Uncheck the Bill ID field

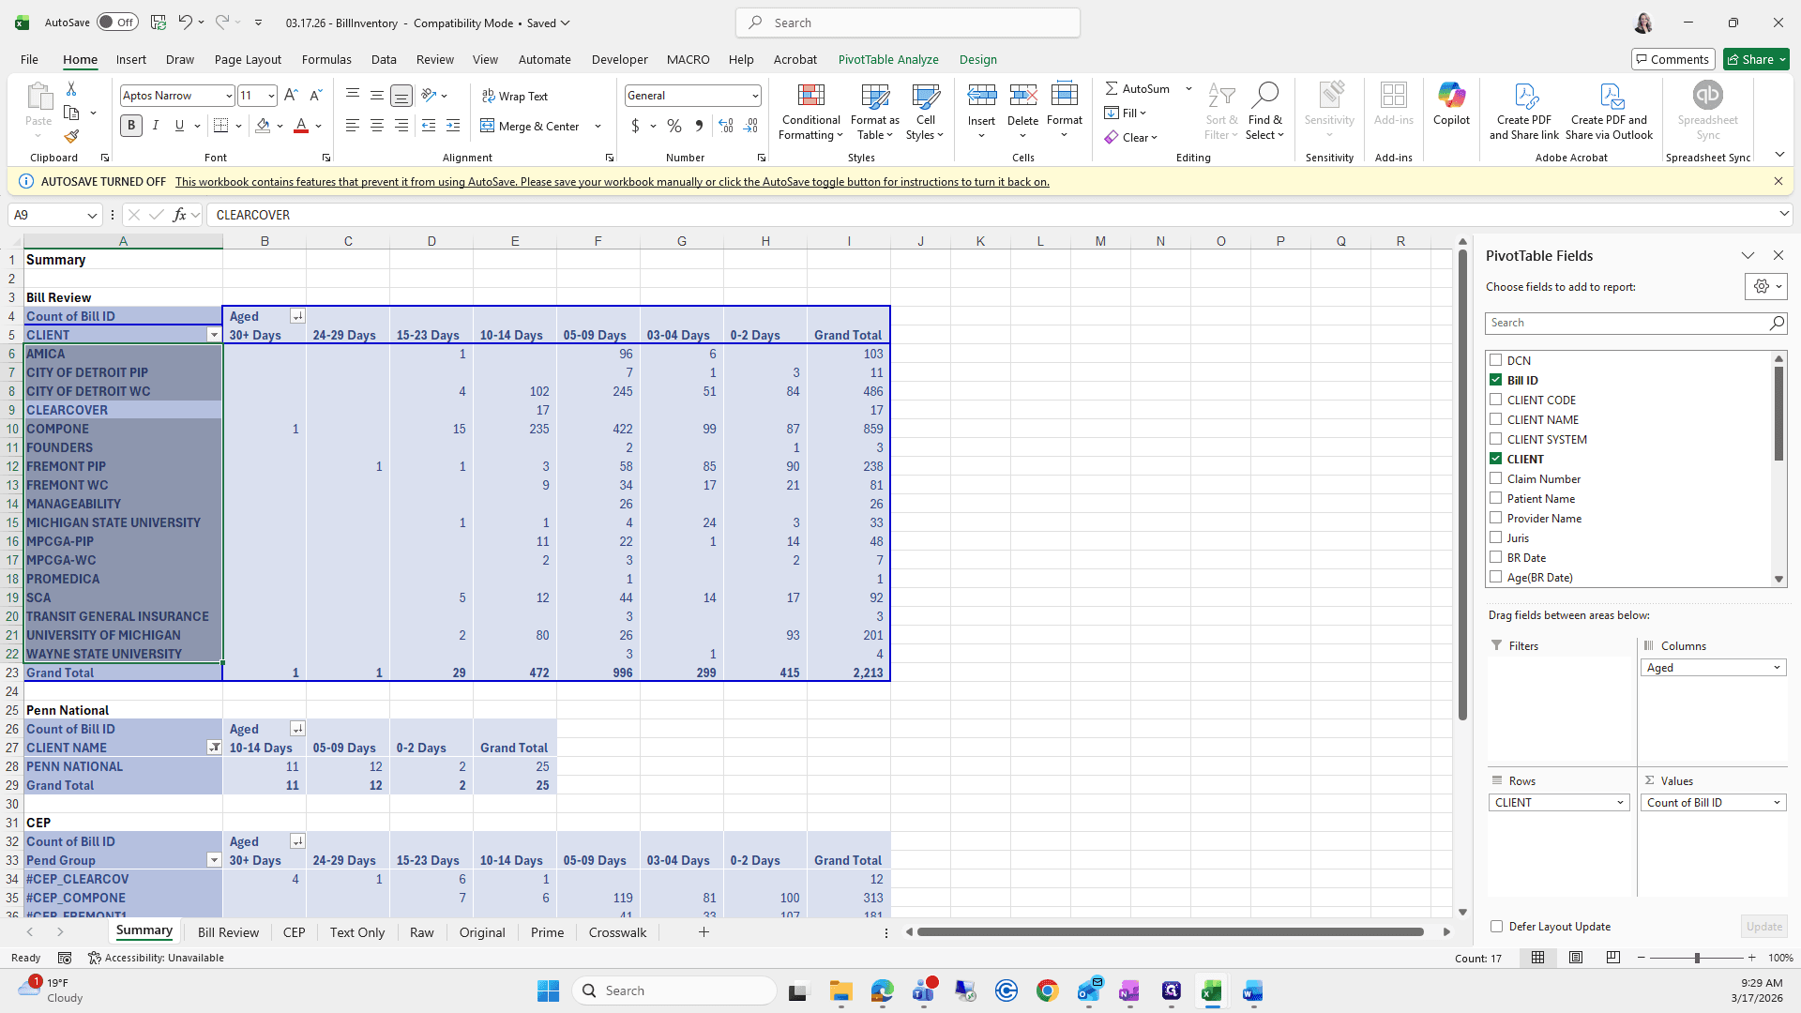coord(1496,380)
